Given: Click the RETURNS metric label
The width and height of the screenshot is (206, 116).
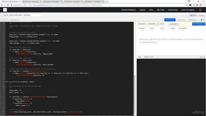Looking at the screenshot, I should click(142, 28).
